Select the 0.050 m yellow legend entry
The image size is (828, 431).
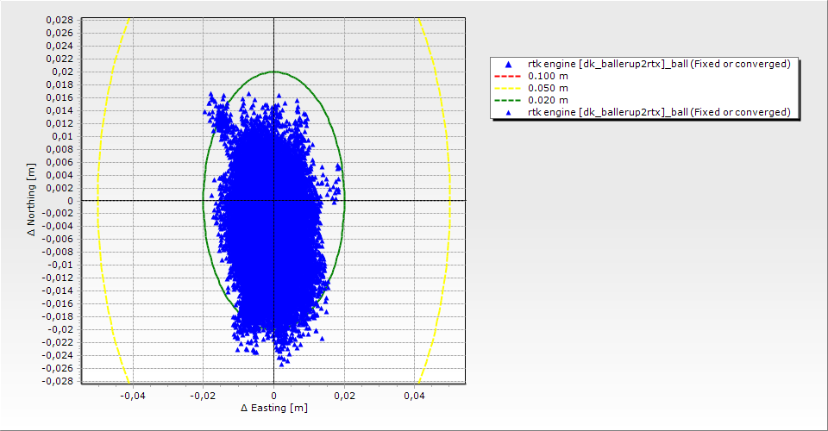pyautogui.click(x=532, y=88)
